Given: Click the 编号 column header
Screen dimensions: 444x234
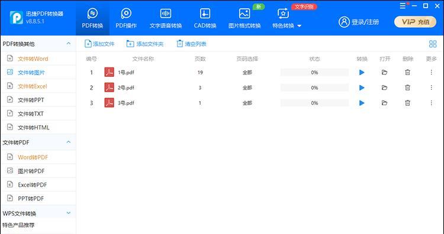Looking at the screenshot, I should (91, 58).
